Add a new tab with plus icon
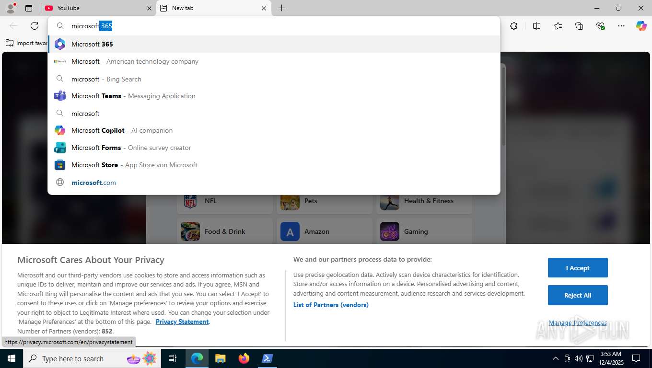652x368 pixels. [x=281, y=8]
